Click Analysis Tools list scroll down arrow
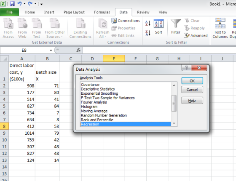This screenshot has width=236, height=181. tap(174, 123)
